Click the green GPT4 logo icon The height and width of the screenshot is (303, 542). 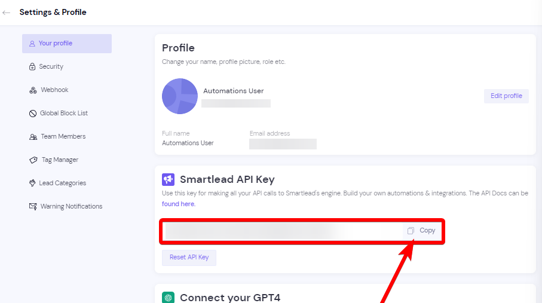pos(168,297)
